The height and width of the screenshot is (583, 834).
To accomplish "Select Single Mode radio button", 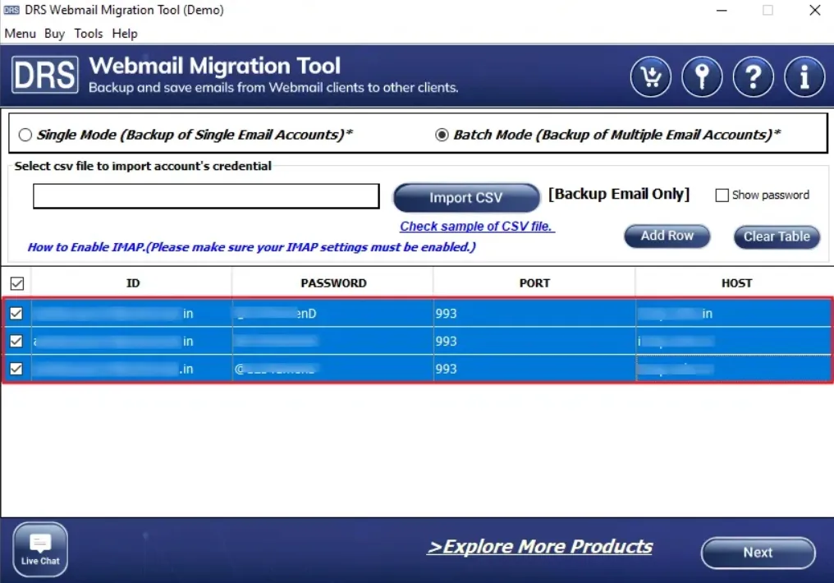I will [25, 135].
